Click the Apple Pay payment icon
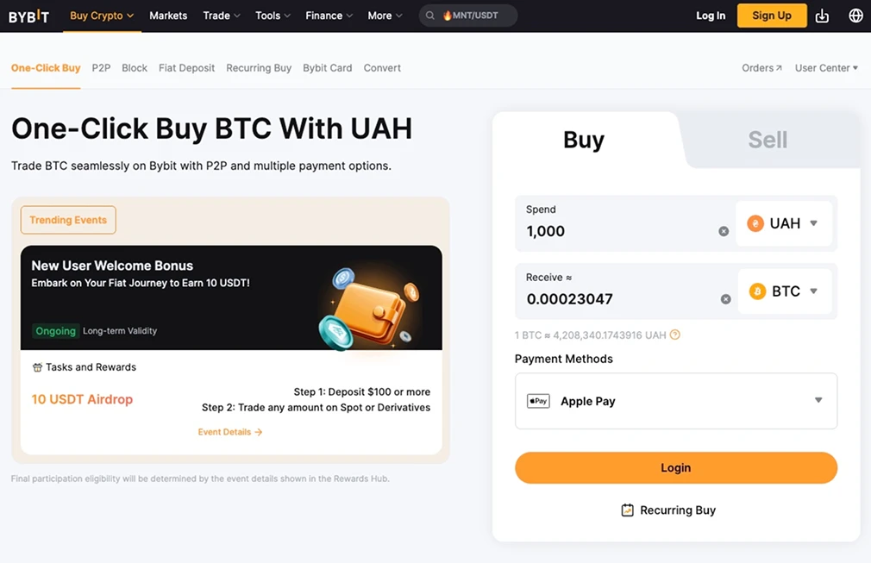Viewport: 871px width, 563px height. (x=538, y=400)
